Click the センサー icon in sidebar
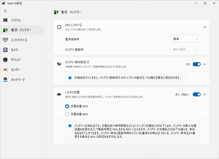Viewport: 219px width, 159px height. point(5,69)
